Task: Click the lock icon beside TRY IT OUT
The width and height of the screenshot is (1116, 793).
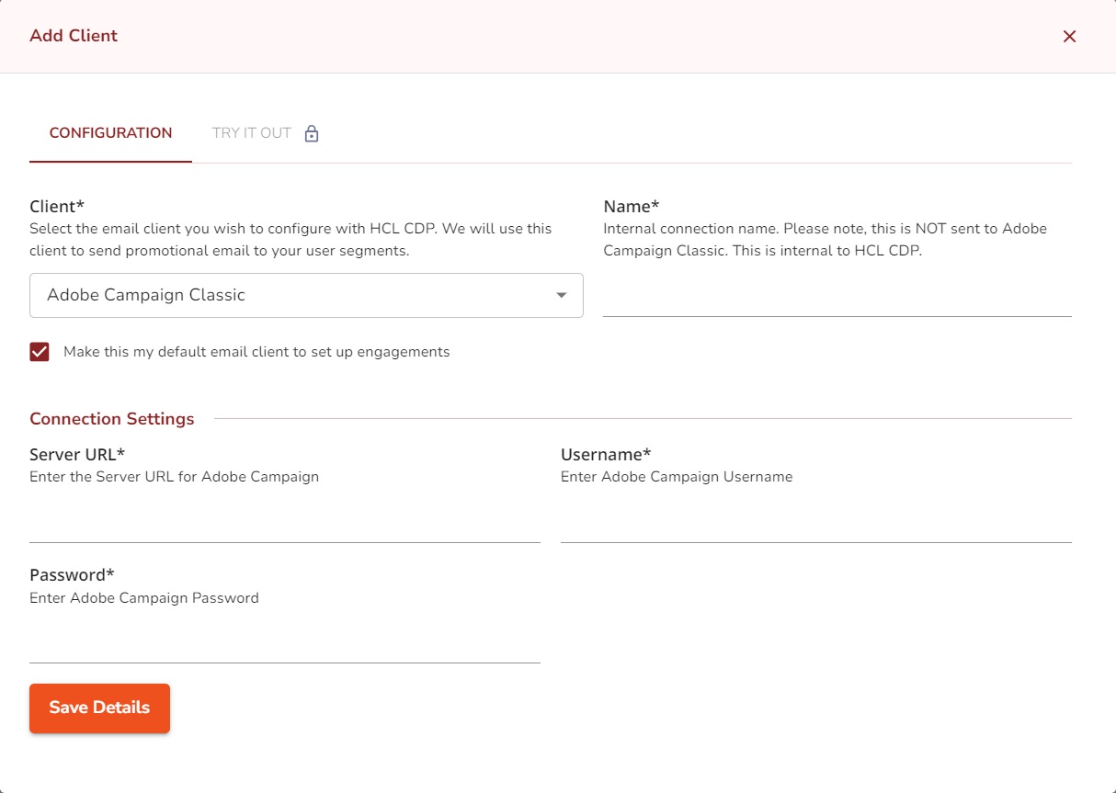Action: point(312,134)
